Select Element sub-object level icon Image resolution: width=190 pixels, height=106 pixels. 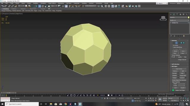coord(184,43)
